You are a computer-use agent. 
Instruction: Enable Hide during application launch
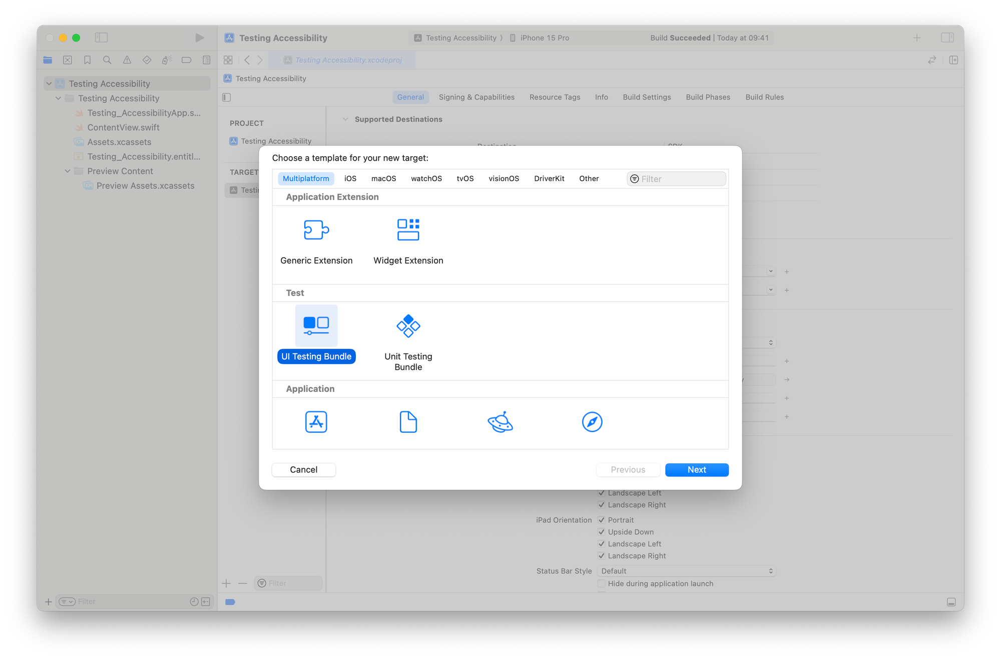(x=602, y=583)
